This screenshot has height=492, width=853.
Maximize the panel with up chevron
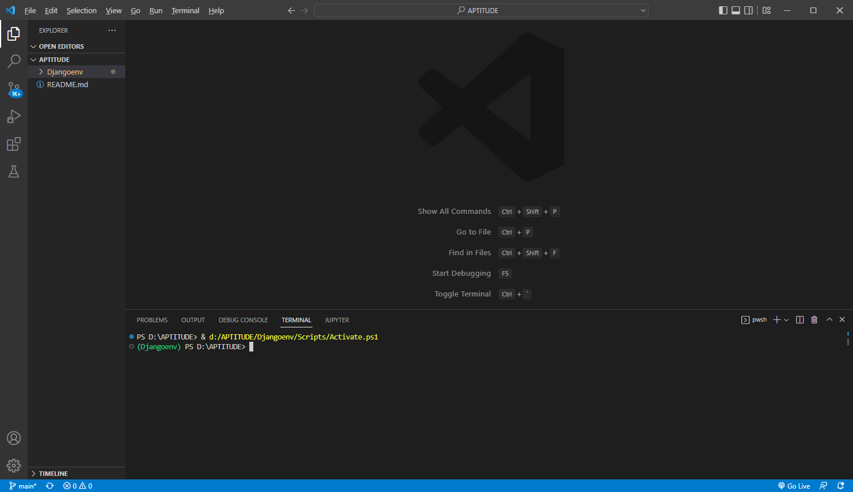point(829,319)
